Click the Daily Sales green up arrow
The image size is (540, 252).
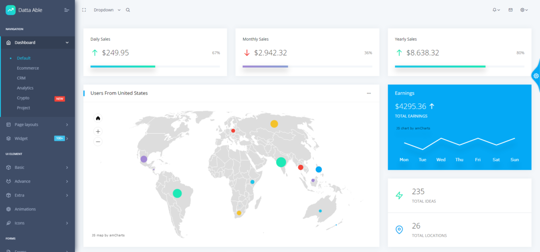[95, 53]
